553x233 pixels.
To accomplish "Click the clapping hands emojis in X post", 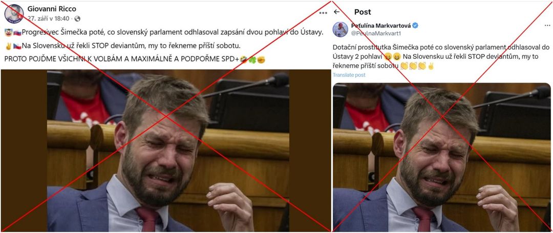I will [413, 66].
